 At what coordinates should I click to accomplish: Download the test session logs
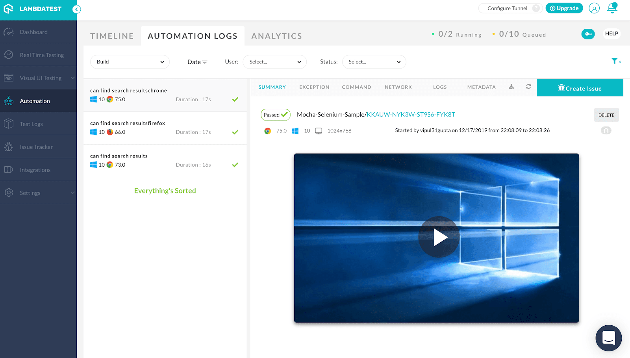pos(511,87)
